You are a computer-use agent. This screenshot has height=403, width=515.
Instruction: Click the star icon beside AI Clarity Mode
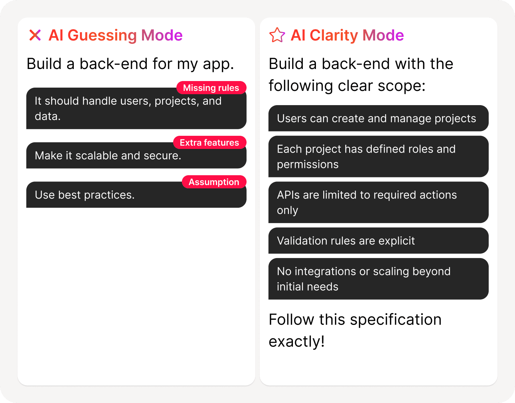[x=277, y=35]
